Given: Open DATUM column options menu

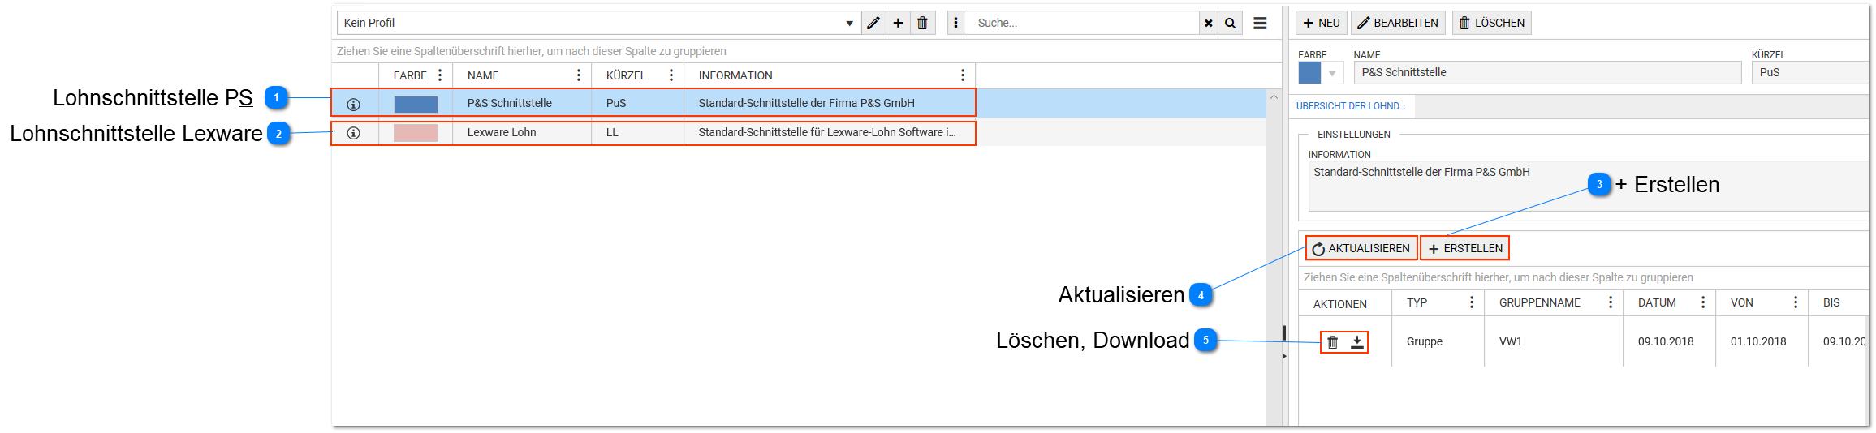Looking at the screenshot, I should pos(1703,302).
